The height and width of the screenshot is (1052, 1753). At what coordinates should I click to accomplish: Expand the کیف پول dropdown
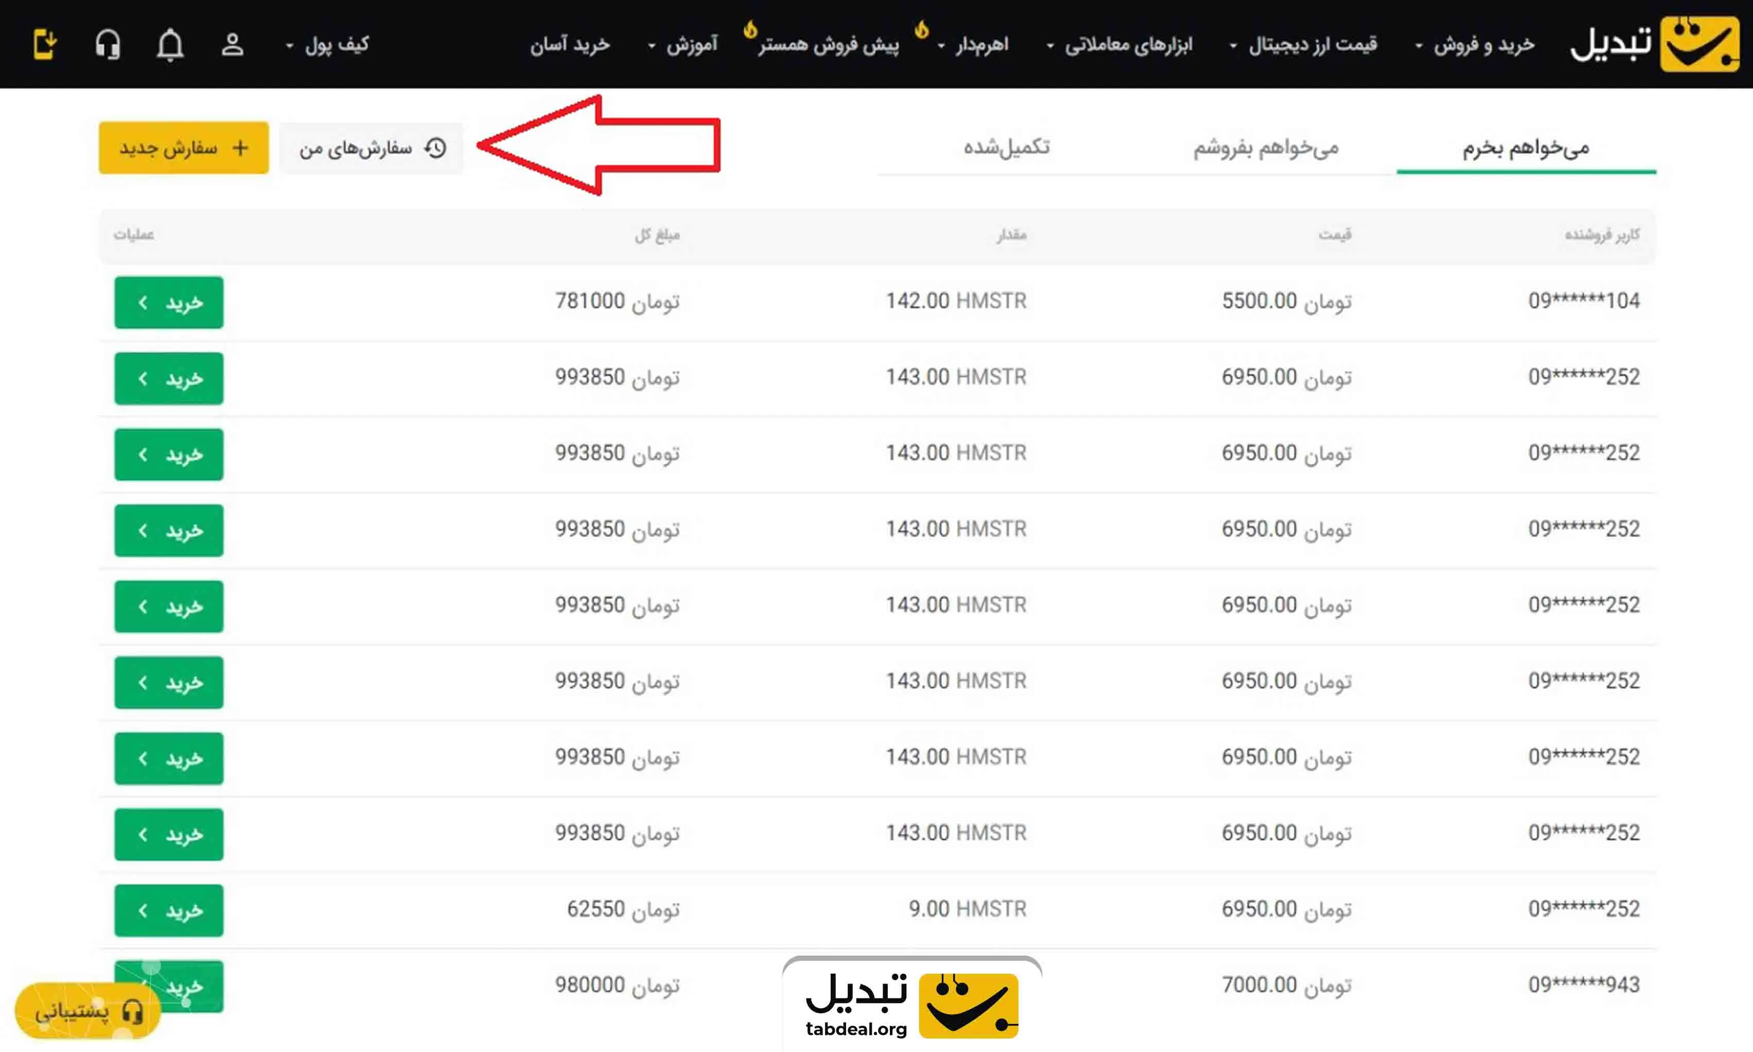(x=327, y=45)
